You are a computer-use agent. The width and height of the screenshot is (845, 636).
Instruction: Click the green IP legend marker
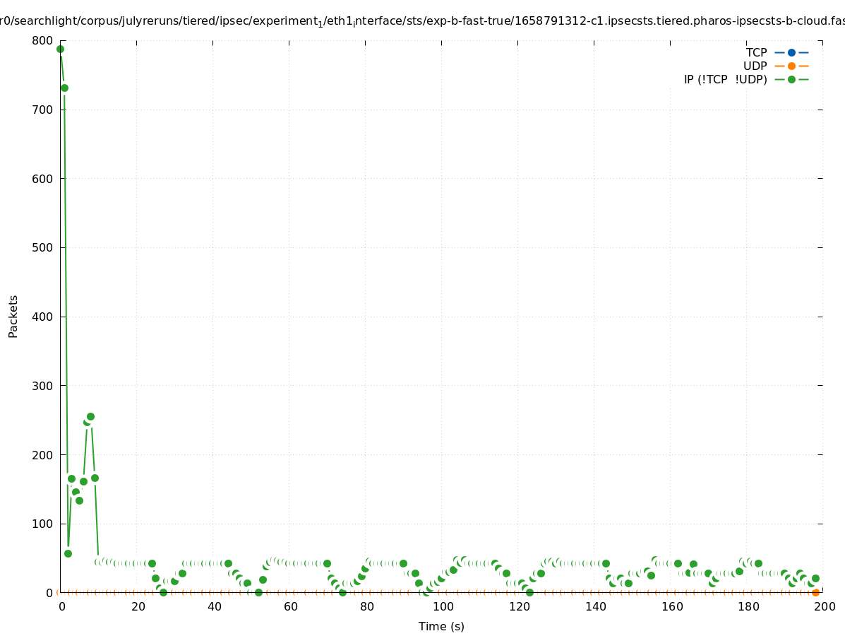click(791, 79)
